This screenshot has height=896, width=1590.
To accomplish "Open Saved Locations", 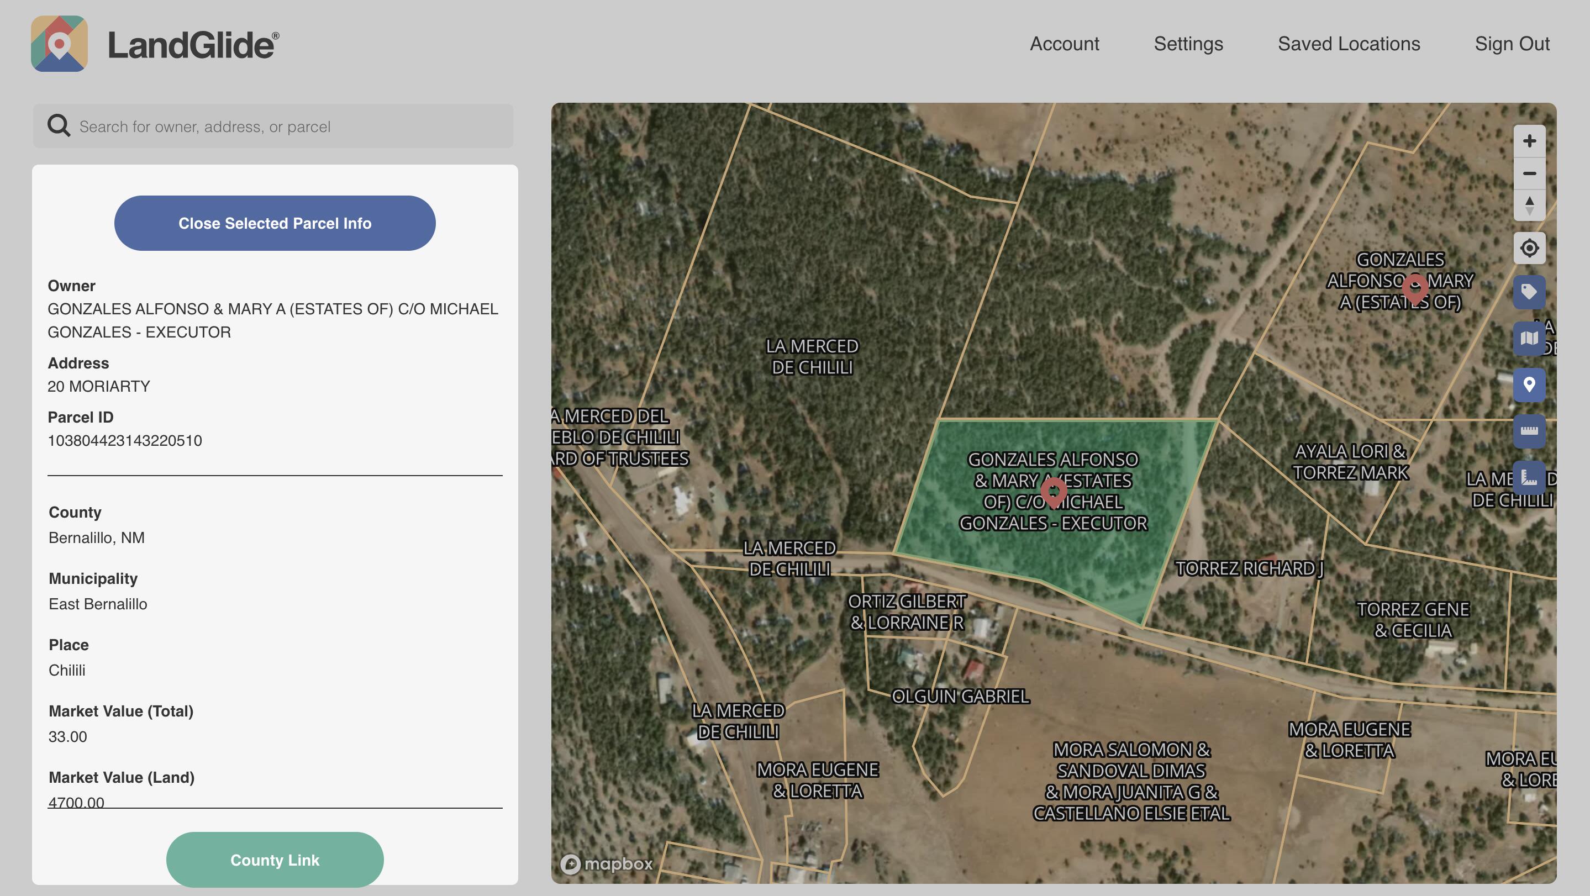I will (1349, 44).
